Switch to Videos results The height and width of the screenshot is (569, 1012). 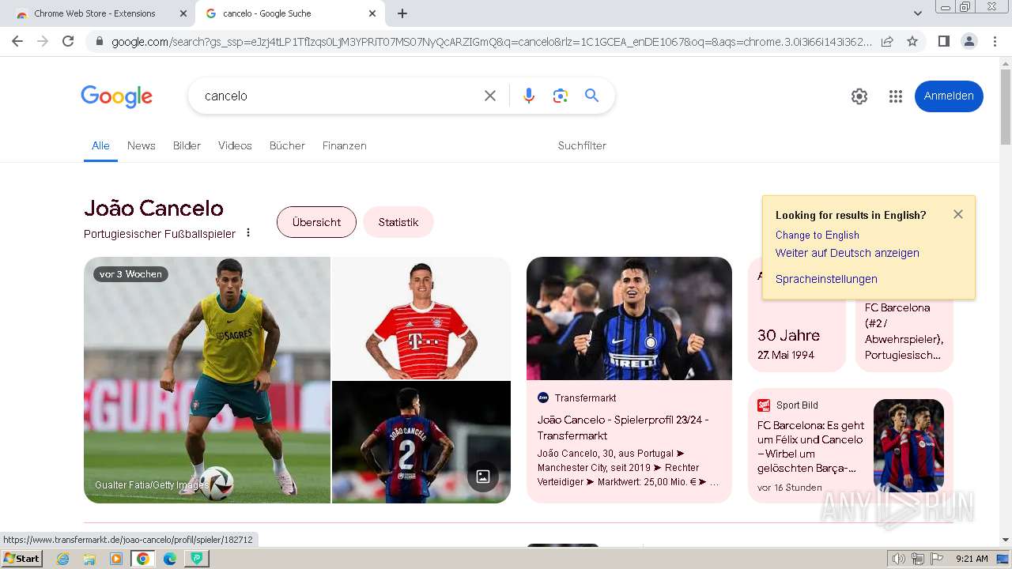point(235,145)
